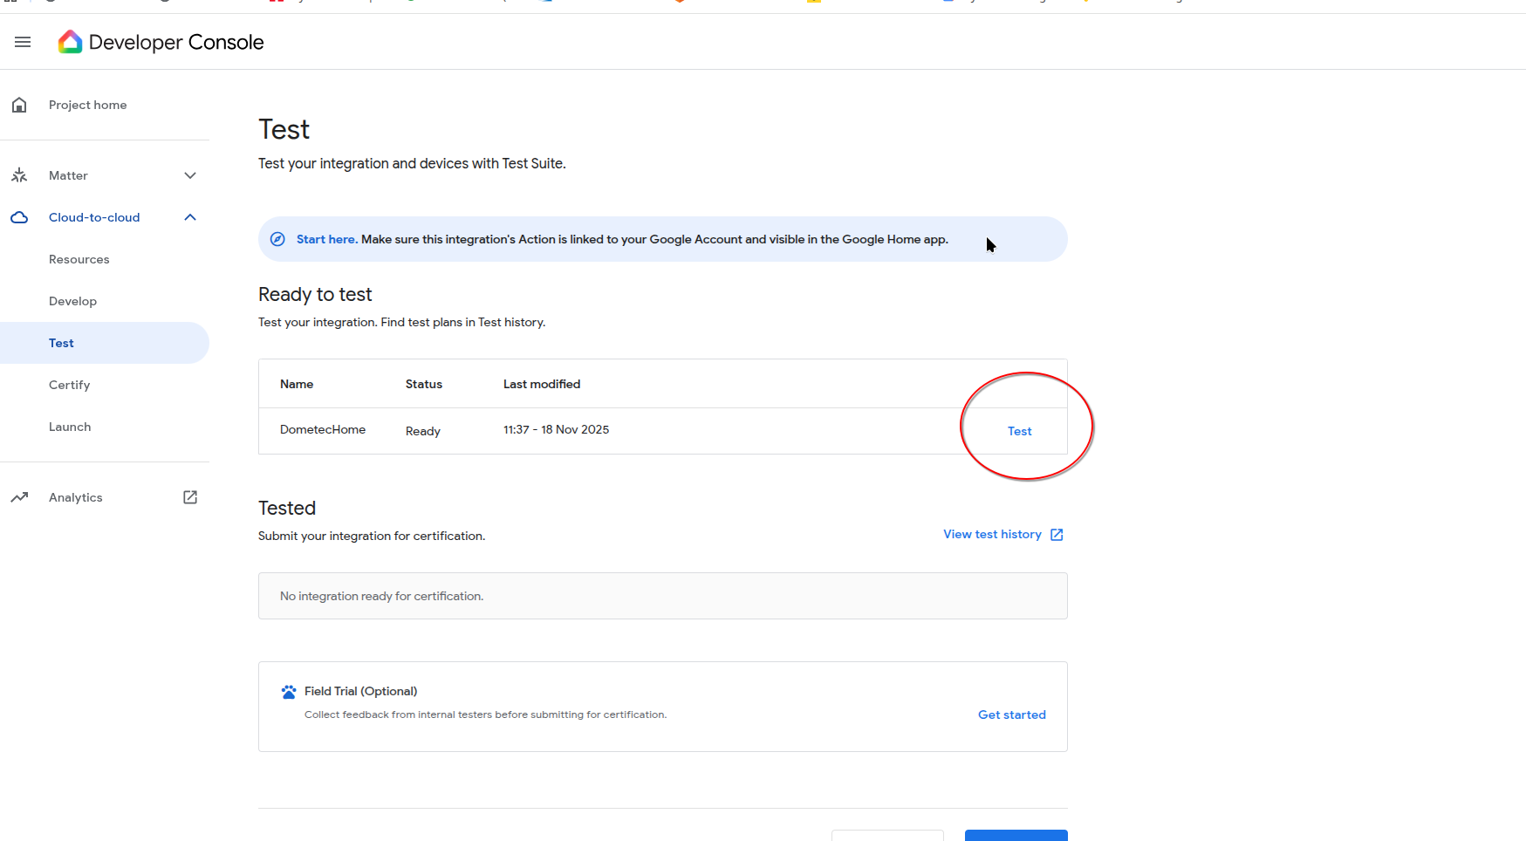Screen dimensions: 1526x841
Task: Open the Launch sidebar item
Action: [70, 427]
